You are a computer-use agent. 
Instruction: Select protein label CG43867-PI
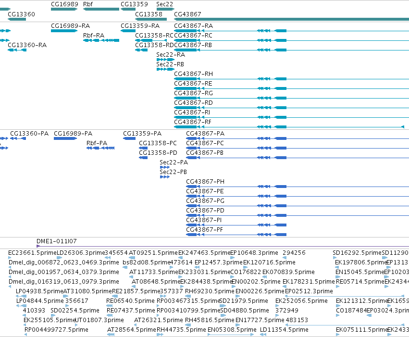[204, 221]
